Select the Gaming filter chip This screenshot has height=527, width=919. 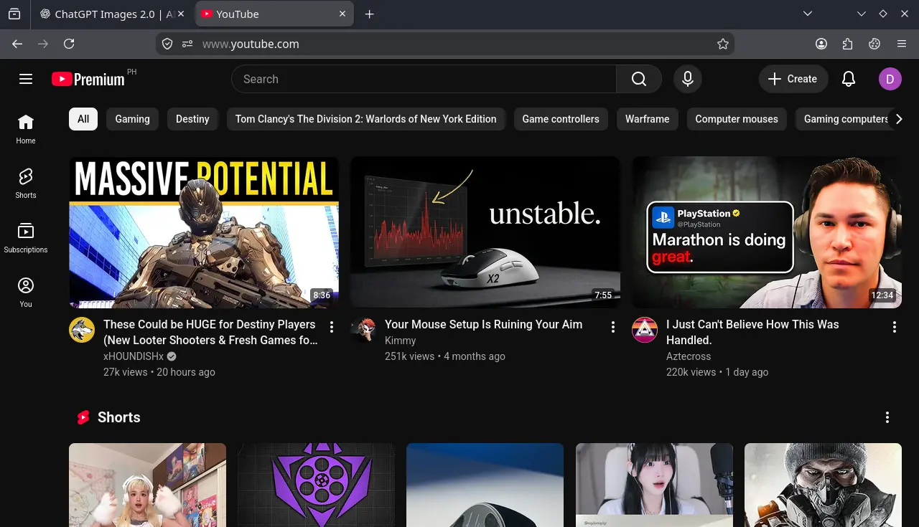(x=133, y=119)
